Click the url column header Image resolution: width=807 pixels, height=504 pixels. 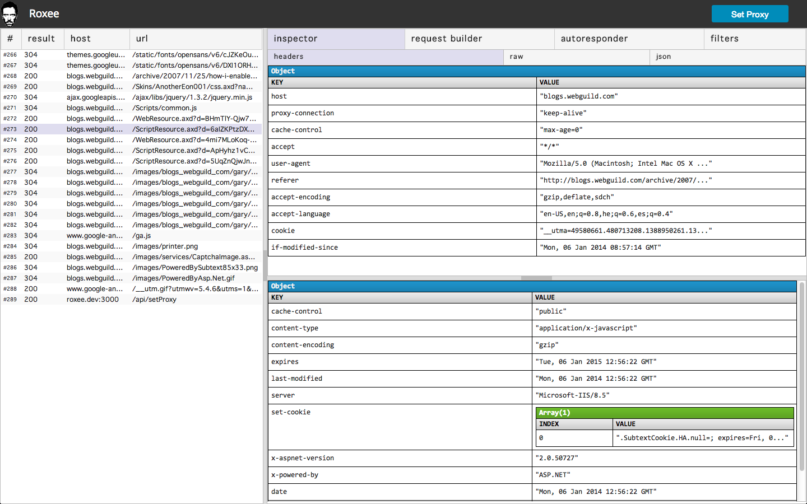(196, 39)
